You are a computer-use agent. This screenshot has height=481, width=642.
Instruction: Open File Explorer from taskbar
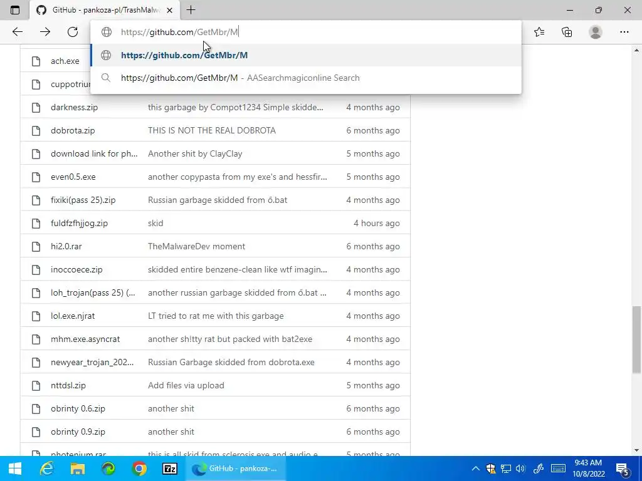(78, 468)
